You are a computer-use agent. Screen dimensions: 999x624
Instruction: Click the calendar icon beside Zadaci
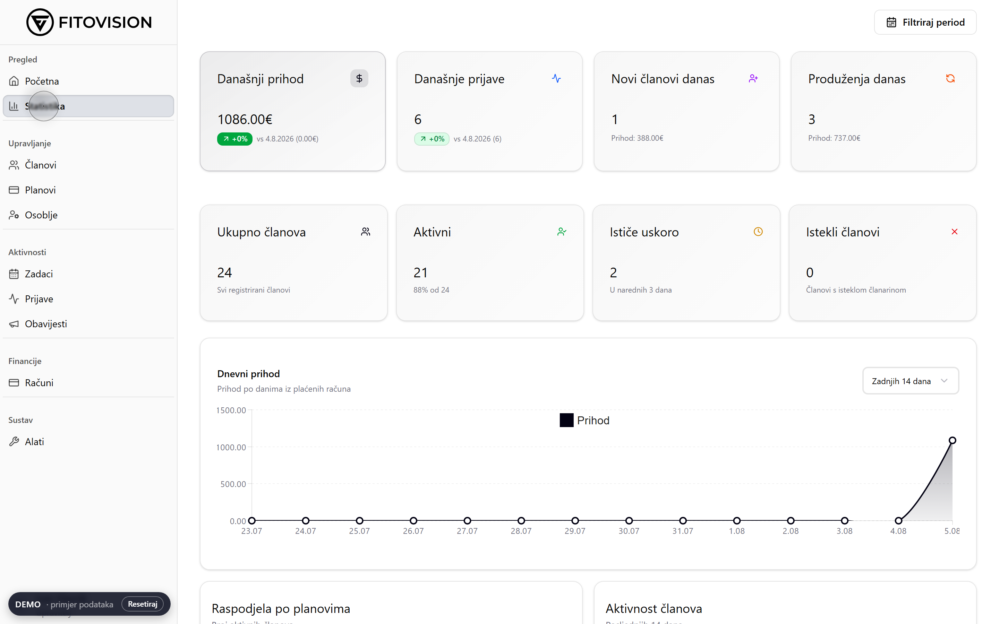(14, 274)
